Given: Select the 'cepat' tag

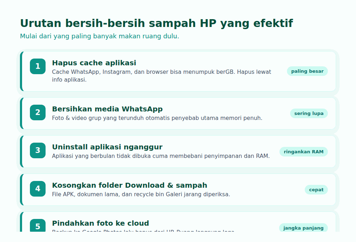Looking at the screenshot, I should tap(316, 190).
